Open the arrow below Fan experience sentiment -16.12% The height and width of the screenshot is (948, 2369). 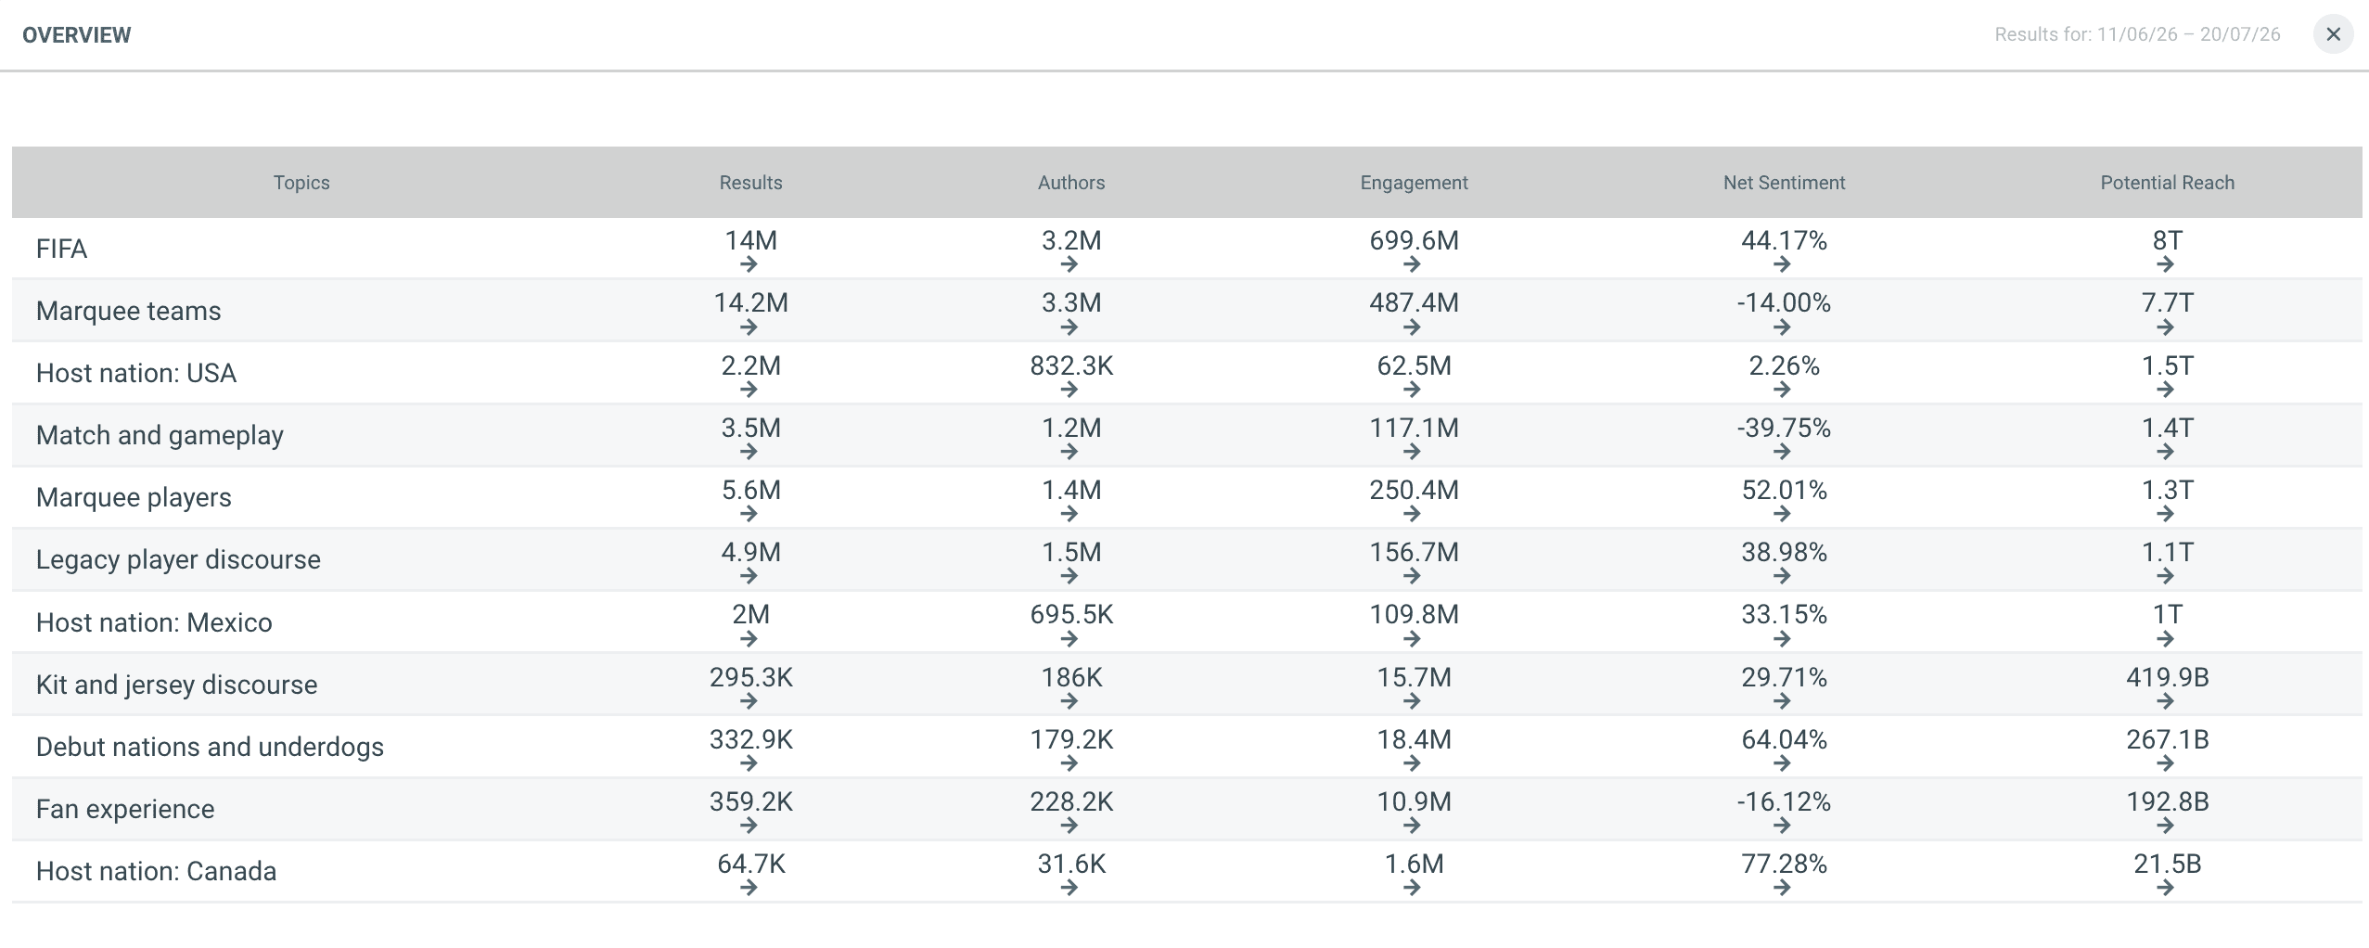[1782, 826]
